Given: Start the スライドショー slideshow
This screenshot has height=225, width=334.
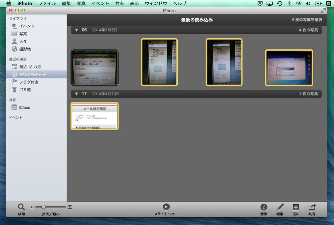Looking at the screenshot, I should tap(166, 207).
